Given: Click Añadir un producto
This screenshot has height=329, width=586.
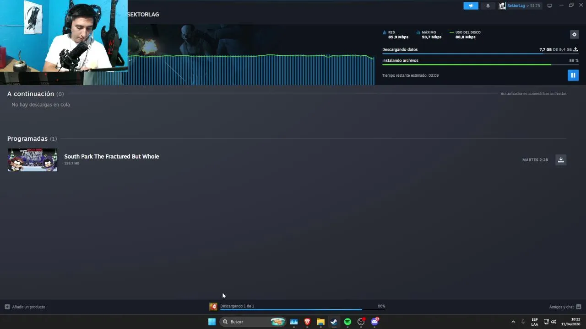Looking at the screenshot, I should pos(28,307).
